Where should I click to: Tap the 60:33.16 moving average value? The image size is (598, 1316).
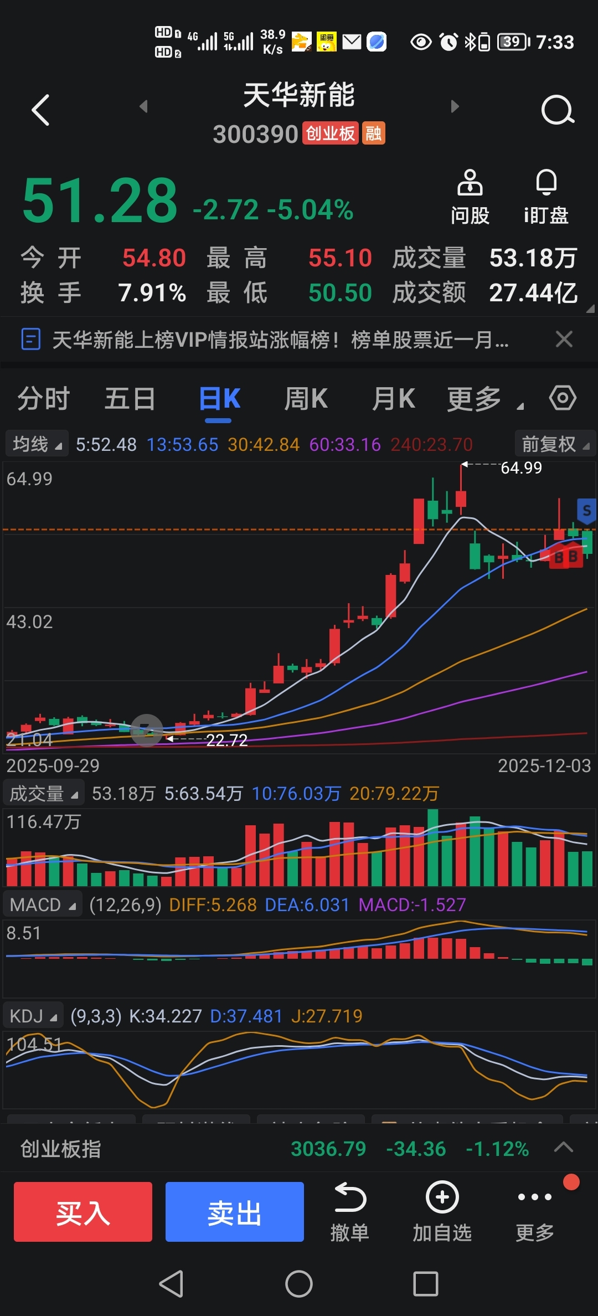345,444
